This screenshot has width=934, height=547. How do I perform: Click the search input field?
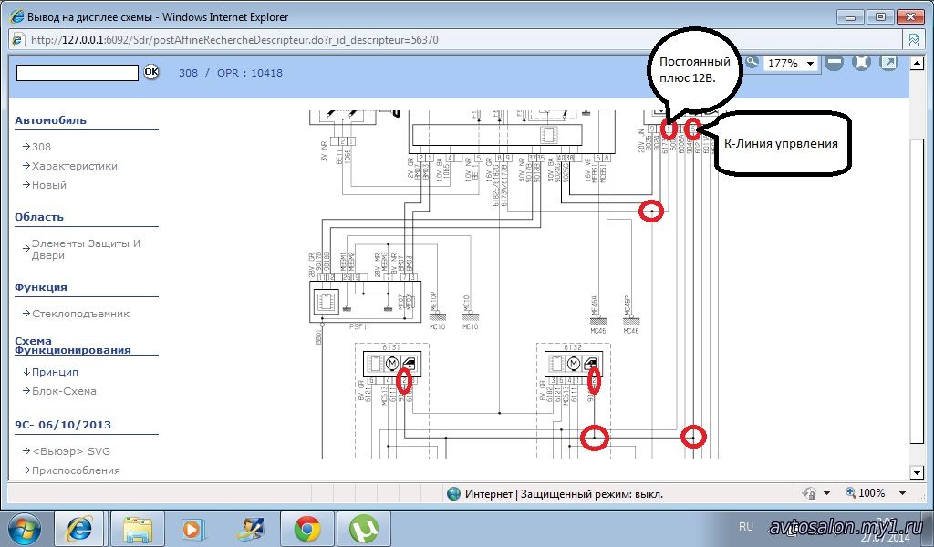[x=78, y=72]
